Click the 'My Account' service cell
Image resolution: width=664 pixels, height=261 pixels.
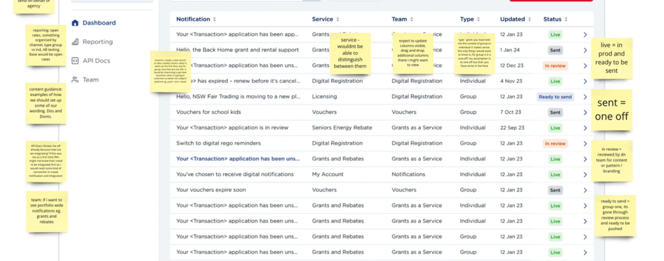[x=328, y=174]
